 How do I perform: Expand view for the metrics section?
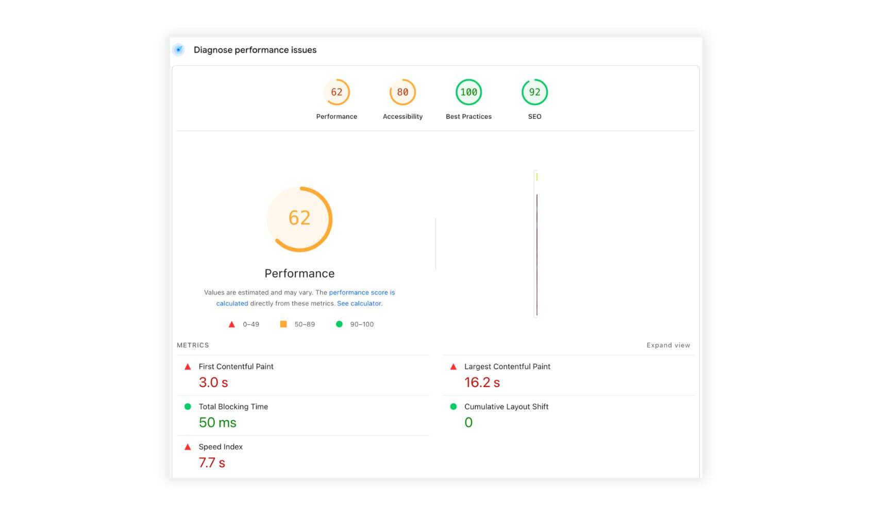(668, 345)
